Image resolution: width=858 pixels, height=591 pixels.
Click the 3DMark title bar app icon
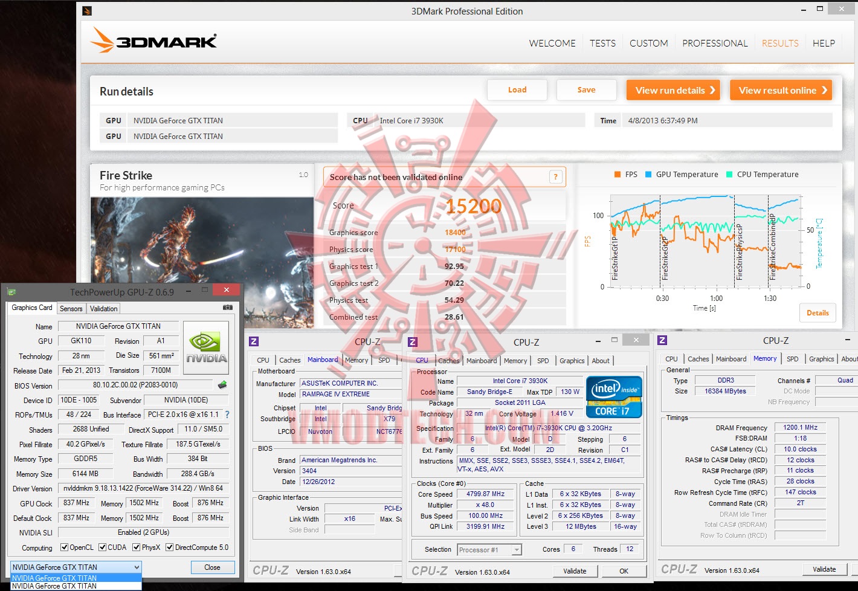coord(87,10)
